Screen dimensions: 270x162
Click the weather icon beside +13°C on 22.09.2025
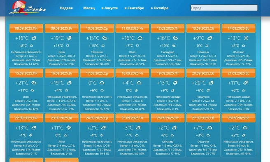tap(34, 128)
